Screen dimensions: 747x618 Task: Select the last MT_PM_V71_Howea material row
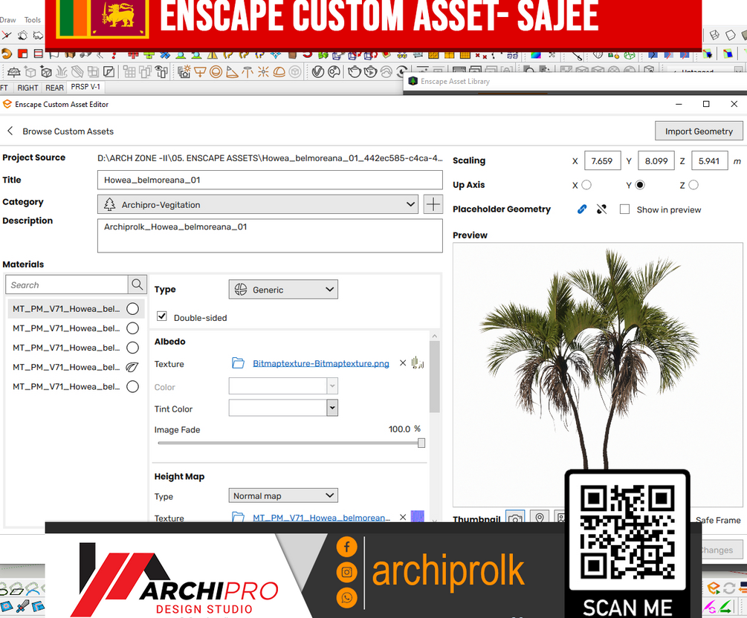76,386
